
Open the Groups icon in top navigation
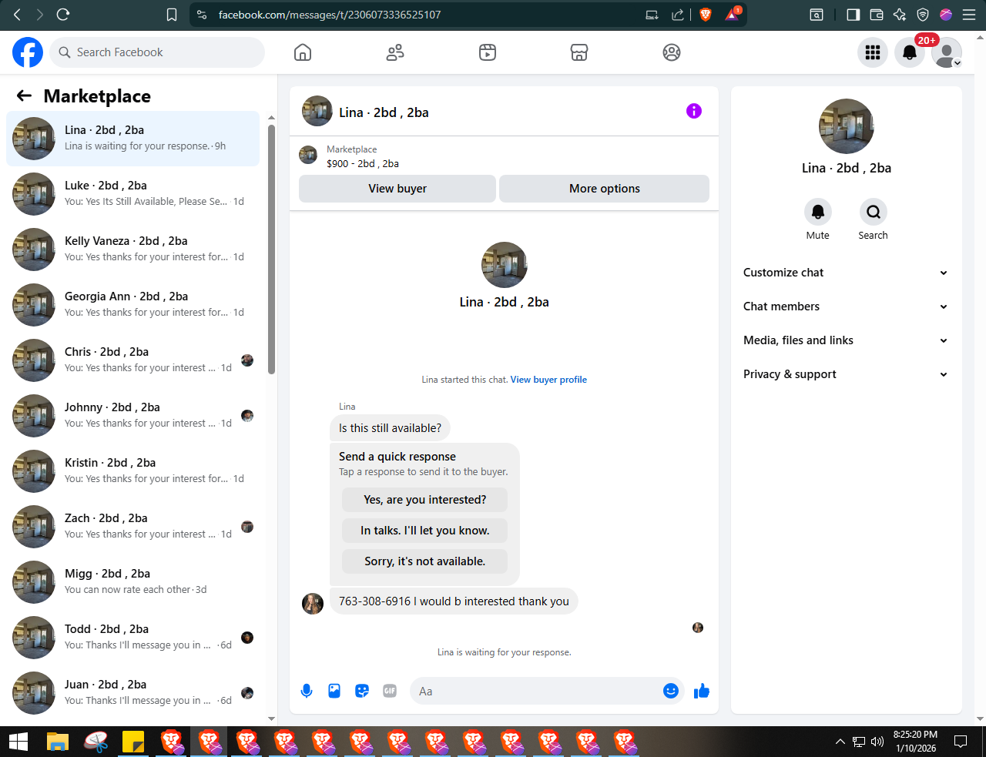(672, 52)
